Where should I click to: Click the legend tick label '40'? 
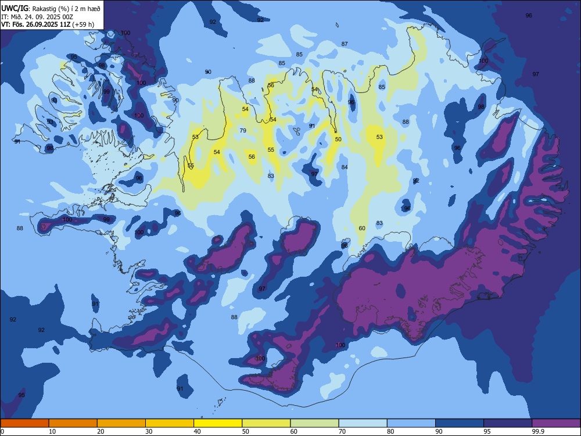[x=197, y=431]
